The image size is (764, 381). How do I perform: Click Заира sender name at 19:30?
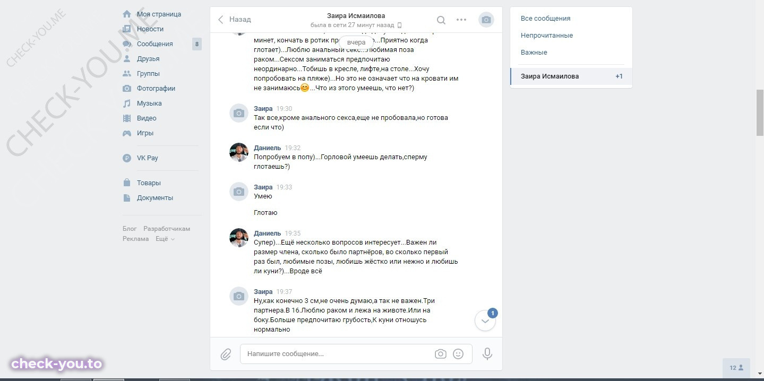pyautogui.click(x=263, y=109)
